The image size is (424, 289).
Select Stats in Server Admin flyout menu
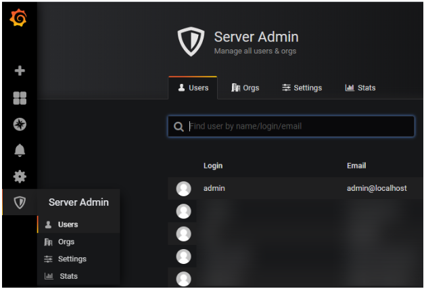[78, 276]
